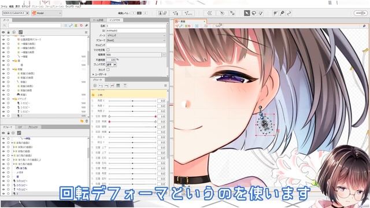Viewport: 370px width, 208px height.
Task: Click the lock column icon in Parts panel
Action: tap(8, 32)
